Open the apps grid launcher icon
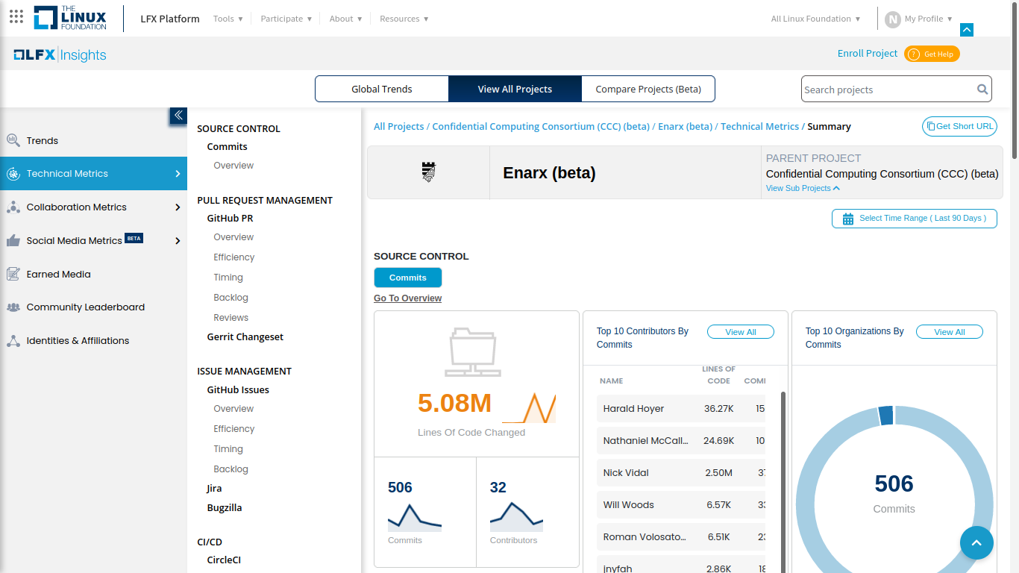The height and width of the screenshot is (573, 1019). 16,16
